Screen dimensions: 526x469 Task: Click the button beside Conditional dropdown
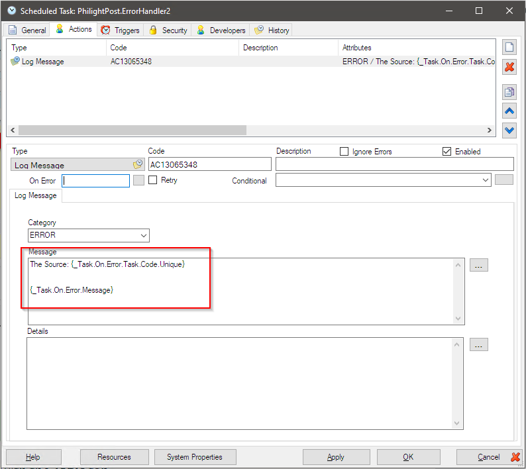click(x=504, y=180)
